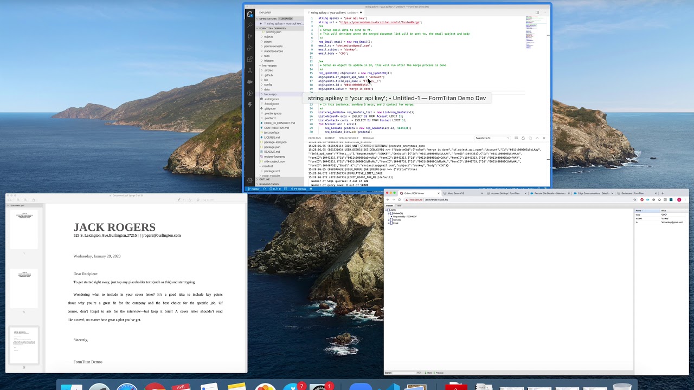
Task: Bookmark page with the star icon
Action: click(x=636, y=200)
